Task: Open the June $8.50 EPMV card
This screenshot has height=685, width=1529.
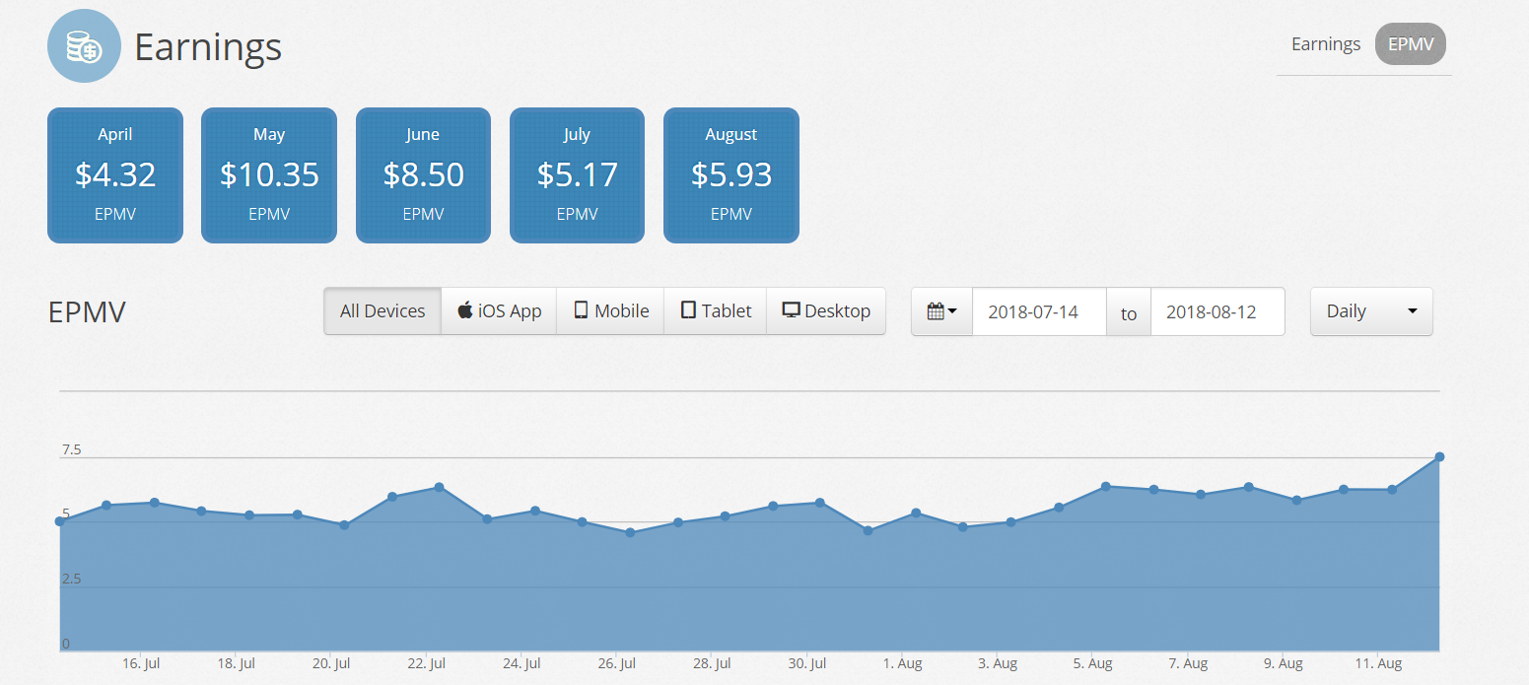Action: [x=423, y=175]
